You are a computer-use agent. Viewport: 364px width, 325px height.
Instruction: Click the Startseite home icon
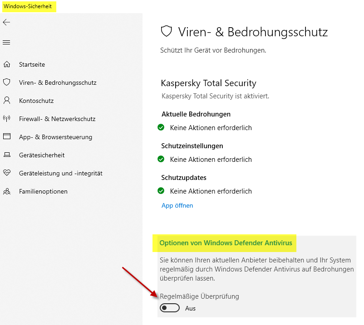pos(6,64)
